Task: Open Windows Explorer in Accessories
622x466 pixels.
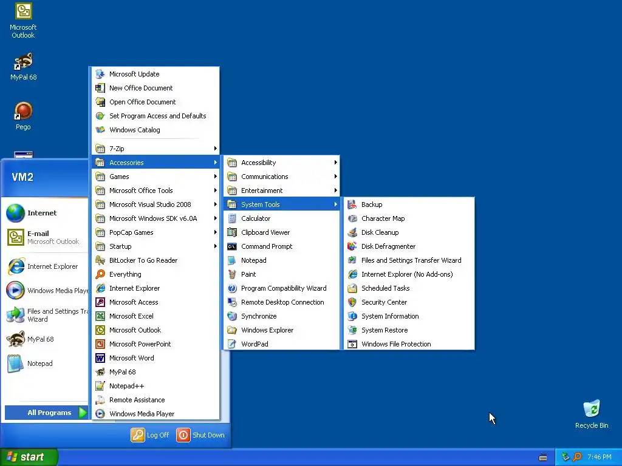Action: pos(282,330)
